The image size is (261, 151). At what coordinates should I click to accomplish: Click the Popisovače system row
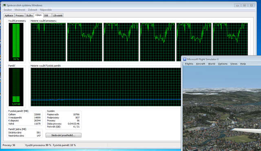[x=63, y=114]
